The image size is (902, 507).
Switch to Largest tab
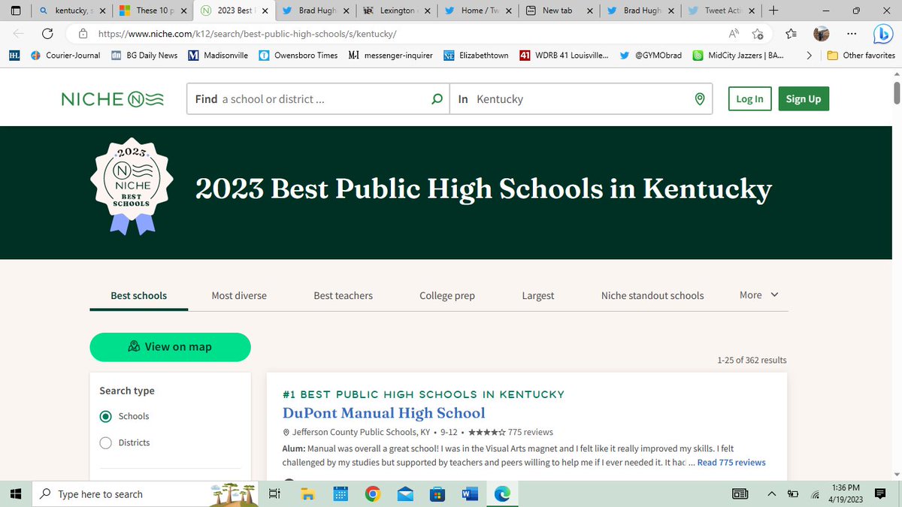(x=538, y=295)
